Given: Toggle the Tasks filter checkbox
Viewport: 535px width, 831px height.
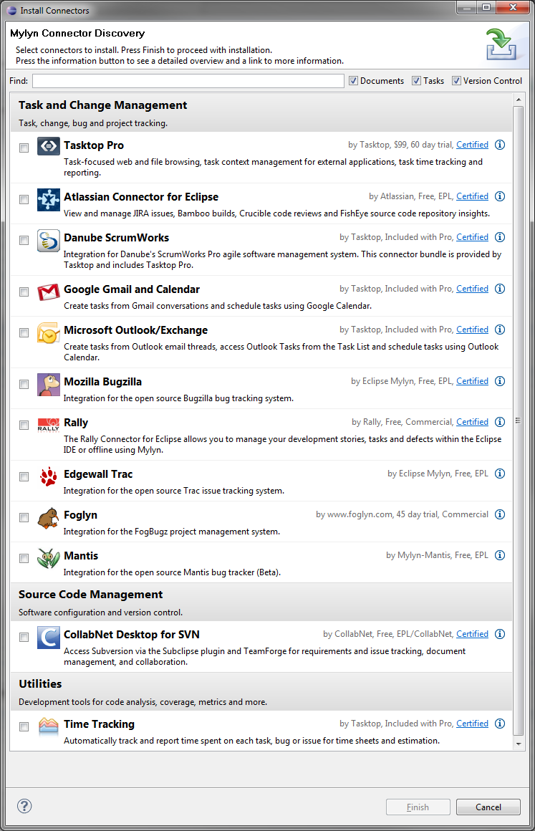Looking at the screenshot, I should coord(416,80).
